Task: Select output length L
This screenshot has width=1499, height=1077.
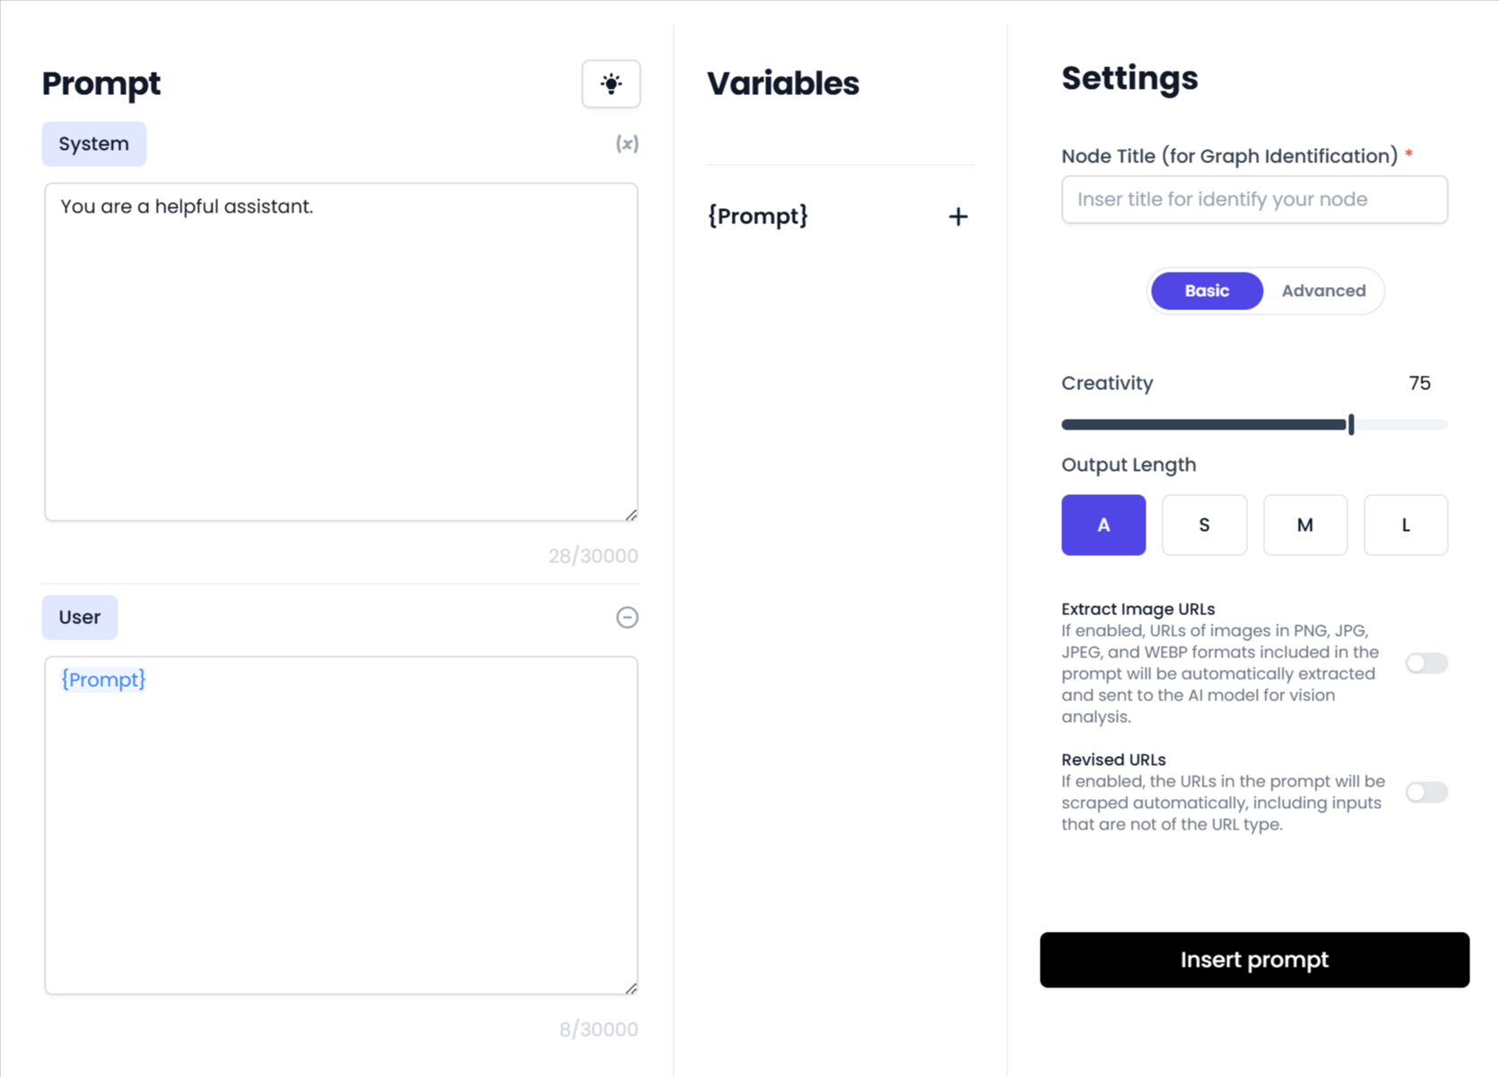Action: (x=1405, y=525)
